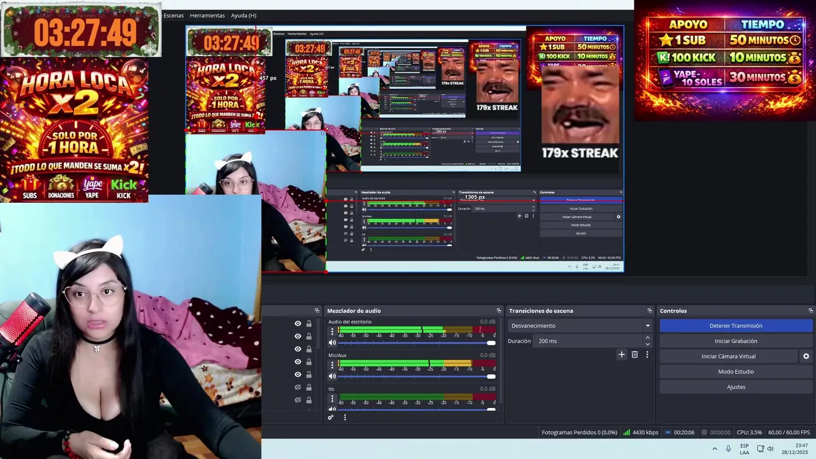Open virtual camera settings gear icon
Image resolution: width=816 pixels, height=459 pixels.
click(806, 356)
